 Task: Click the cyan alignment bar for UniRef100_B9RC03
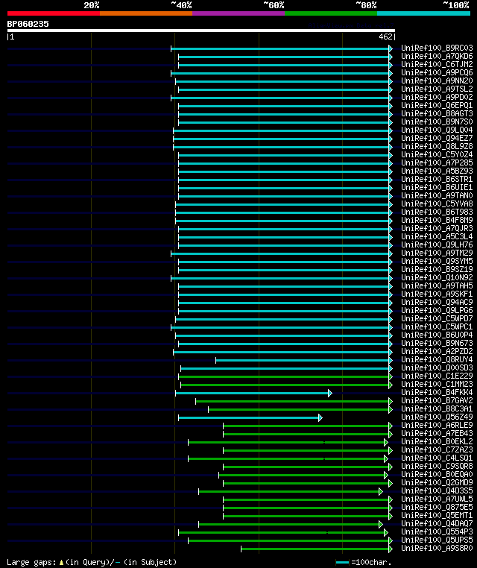click(x=282, y=48)
